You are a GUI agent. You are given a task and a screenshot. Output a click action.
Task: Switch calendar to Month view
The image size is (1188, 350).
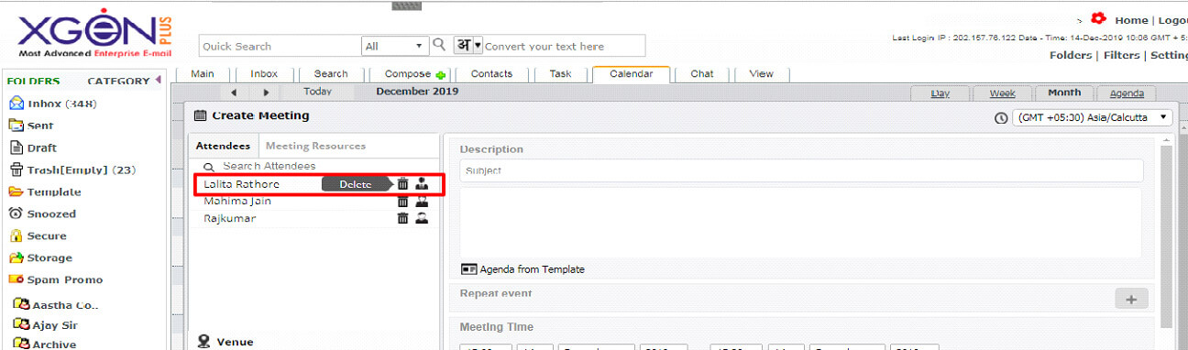click(x=1064, y=93)
